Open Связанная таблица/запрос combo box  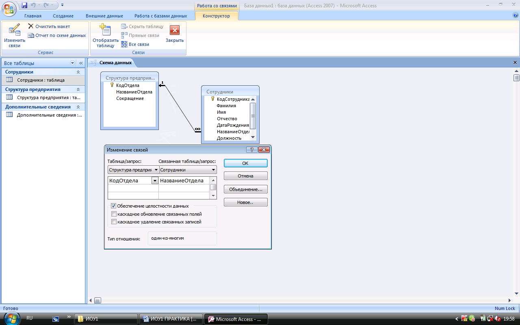188,170
